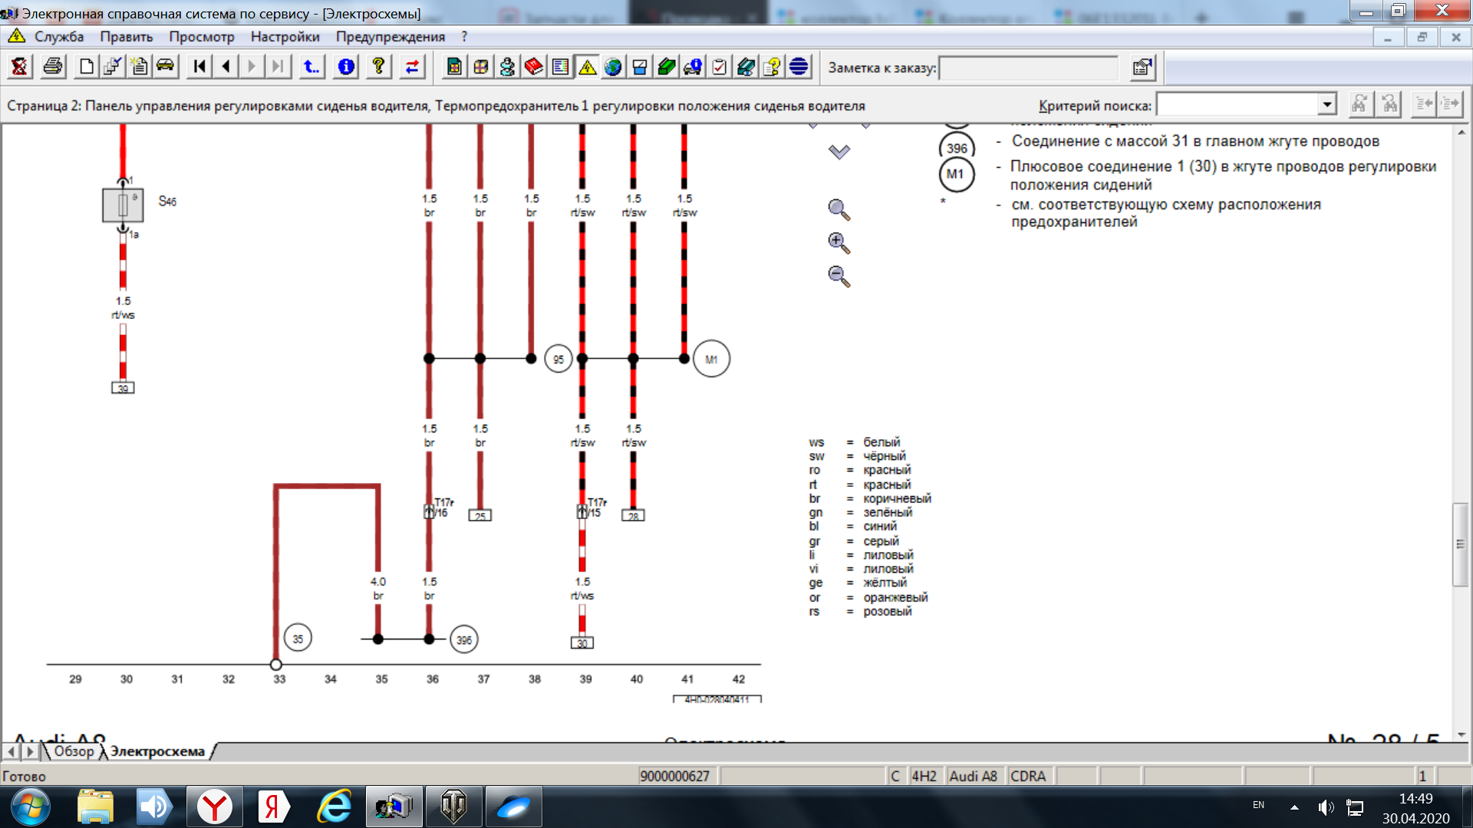Open the red book manual icon
The height and width of the screenshot is (828, 1473).
tap(534, 67)
